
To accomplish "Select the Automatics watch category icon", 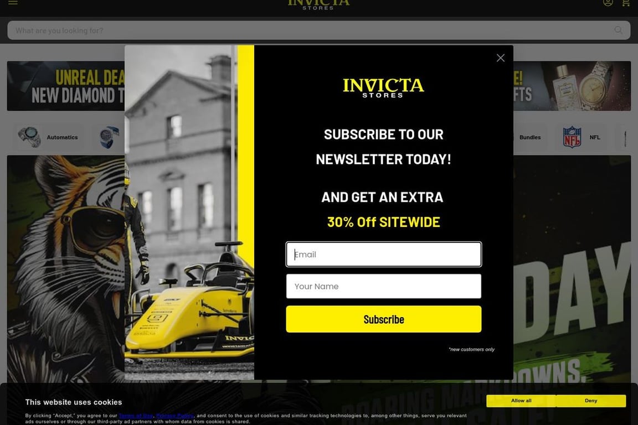I will point(29,137).
